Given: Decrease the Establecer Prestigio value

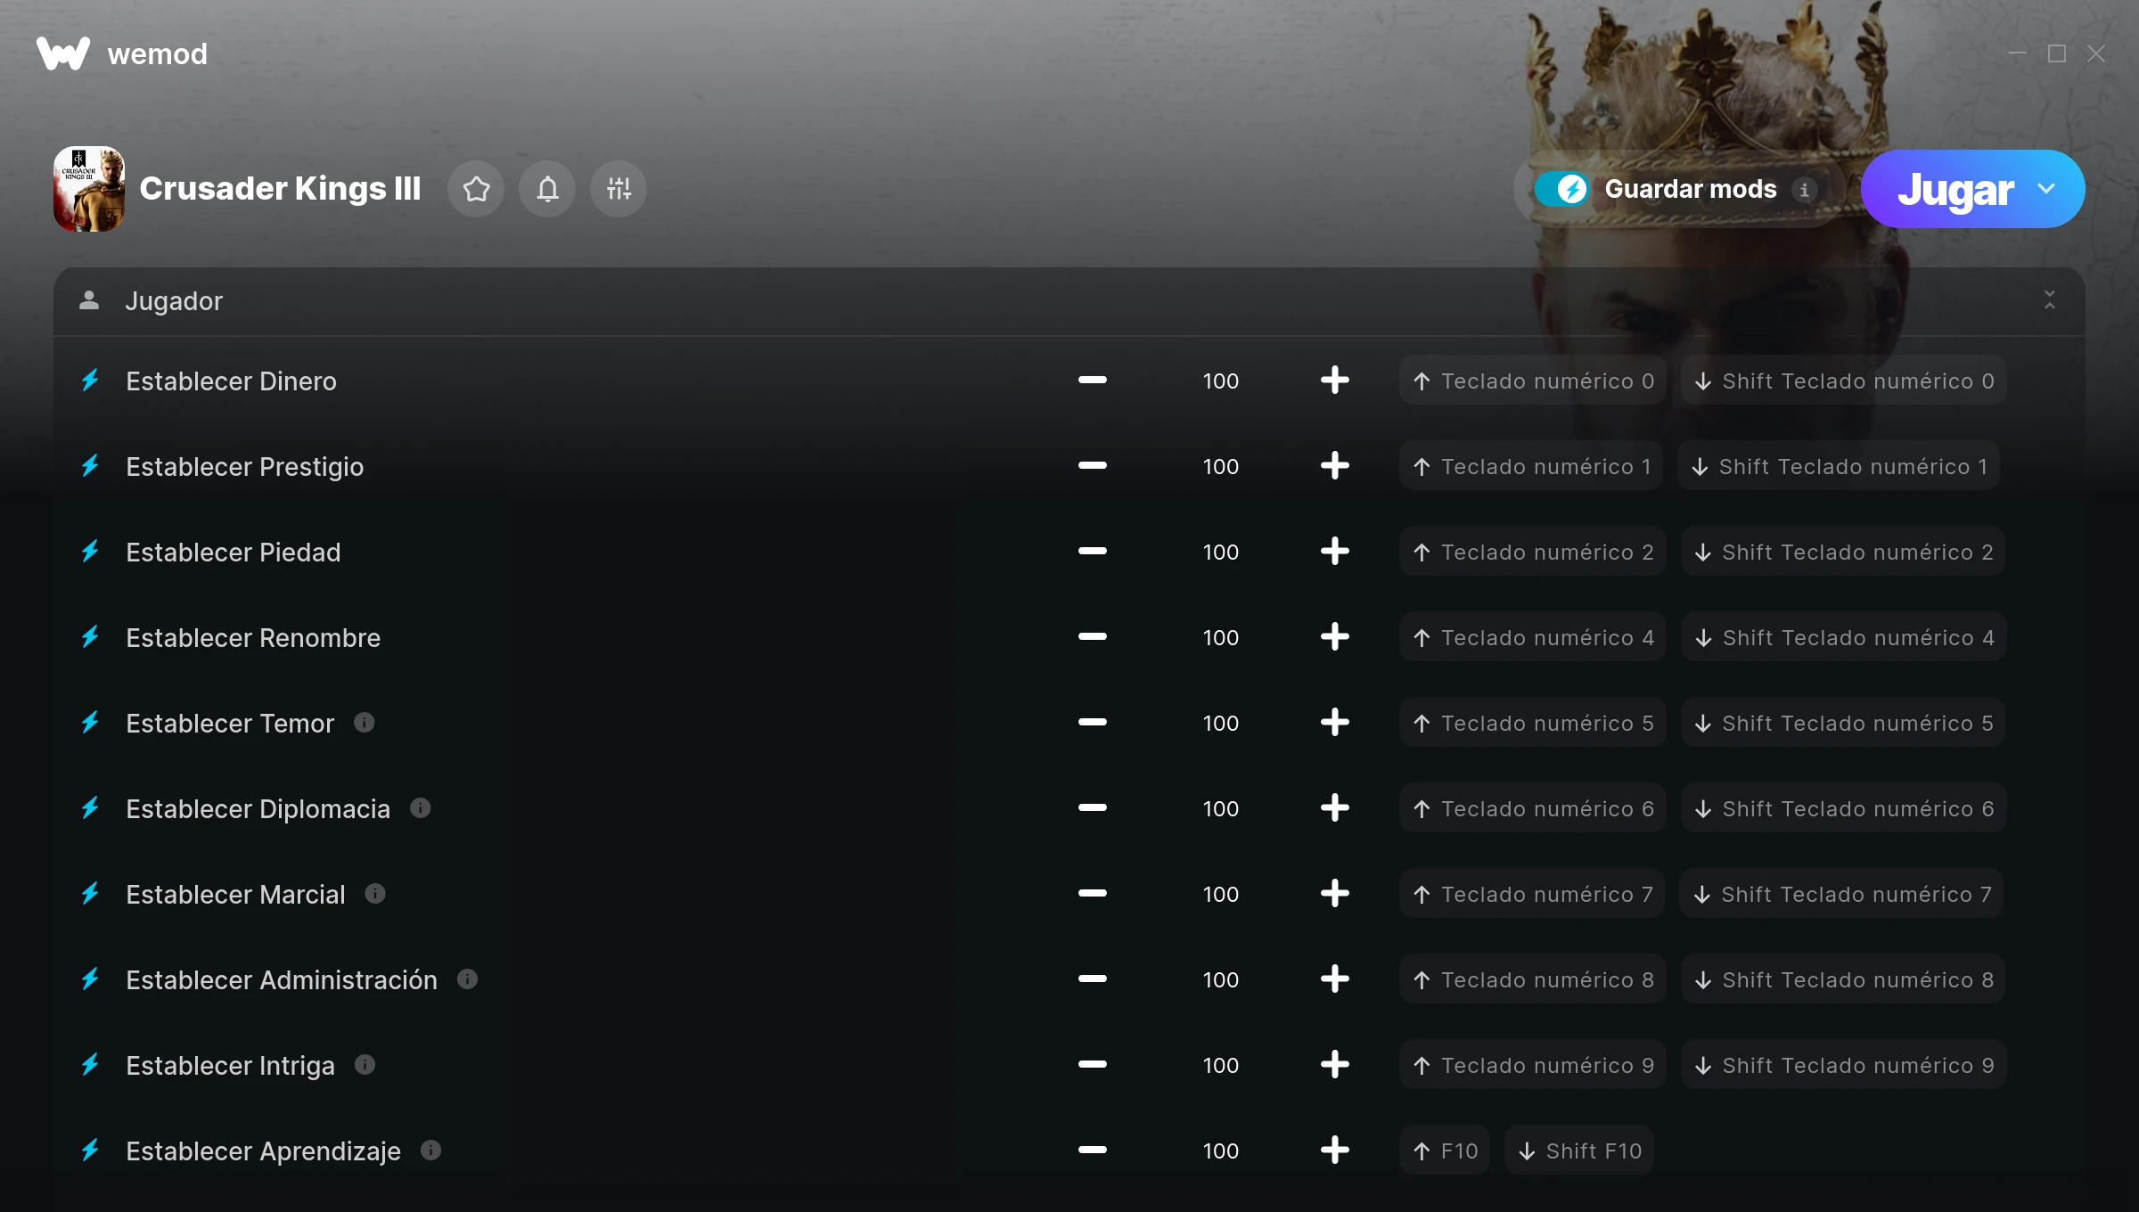Looking at the screenshot, I should [1093, 466].
